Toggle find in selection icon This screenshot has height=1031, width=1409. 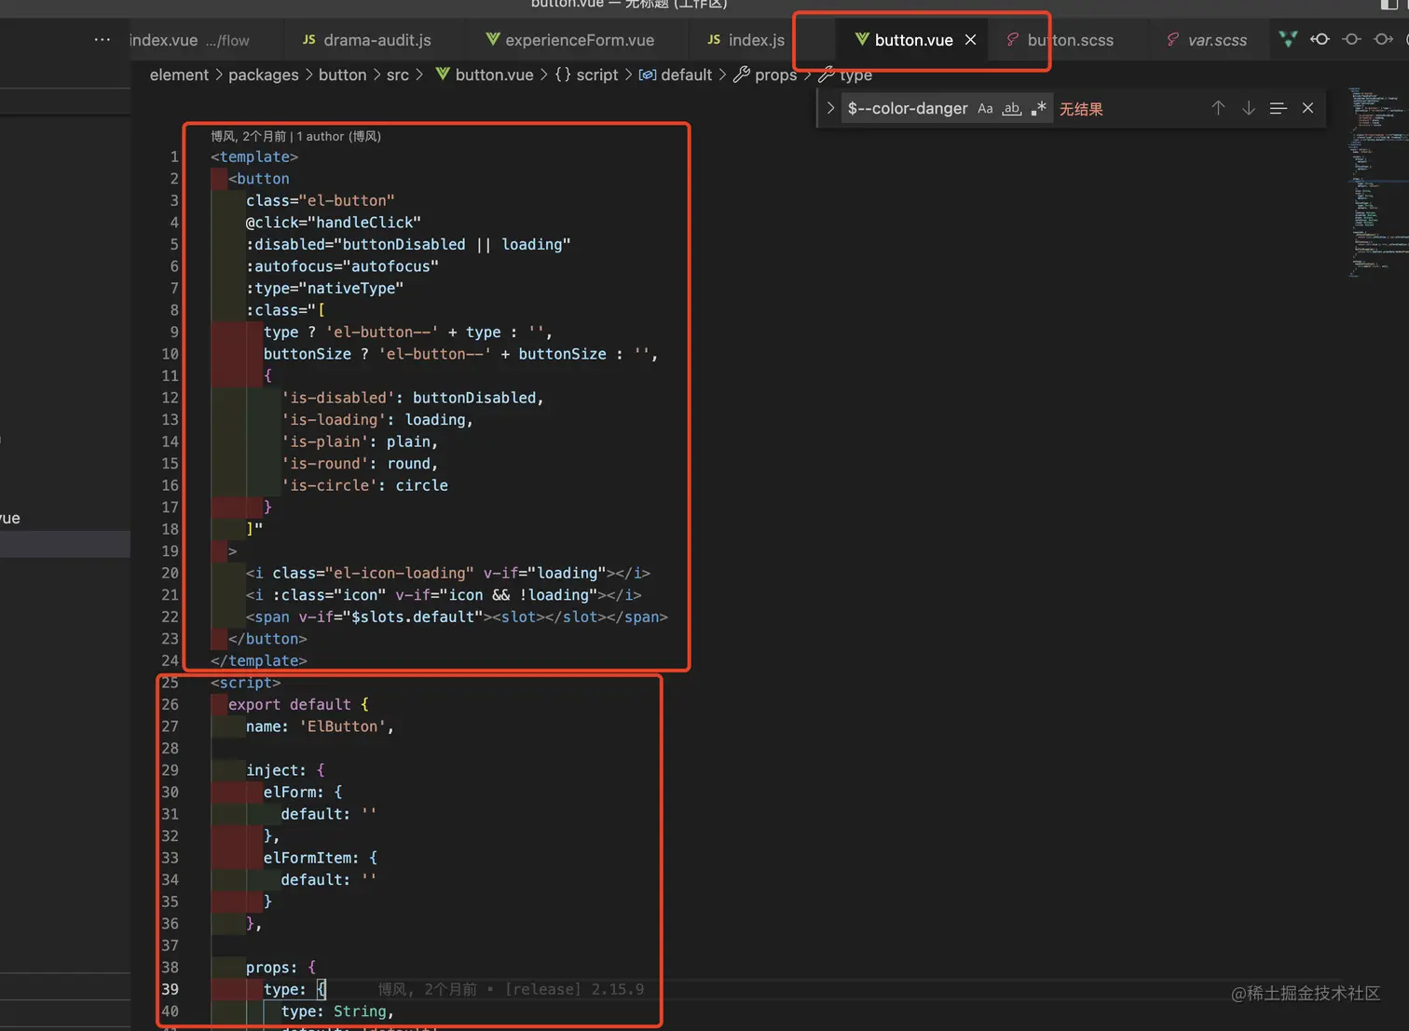coord(1278,108)
